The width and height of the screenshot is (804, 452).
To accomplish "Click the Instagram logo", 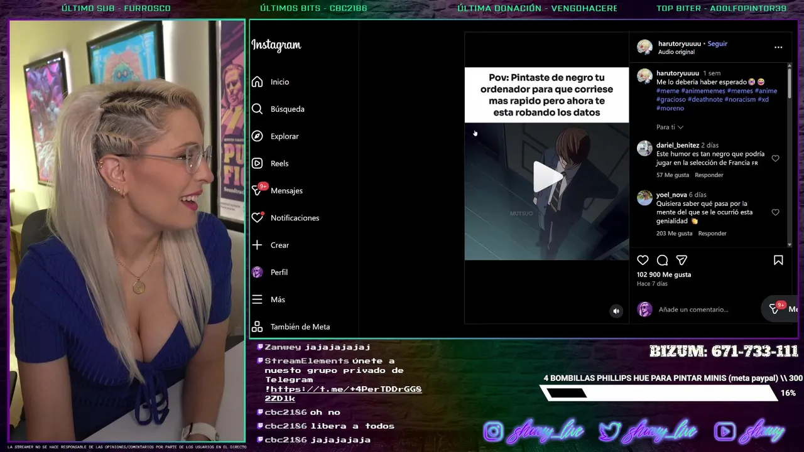I will click(276, 45).
